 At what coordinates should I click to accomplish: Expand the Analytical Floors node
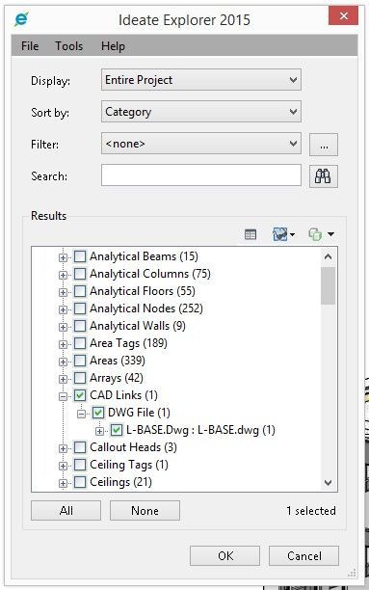click(x=63, y=292)
